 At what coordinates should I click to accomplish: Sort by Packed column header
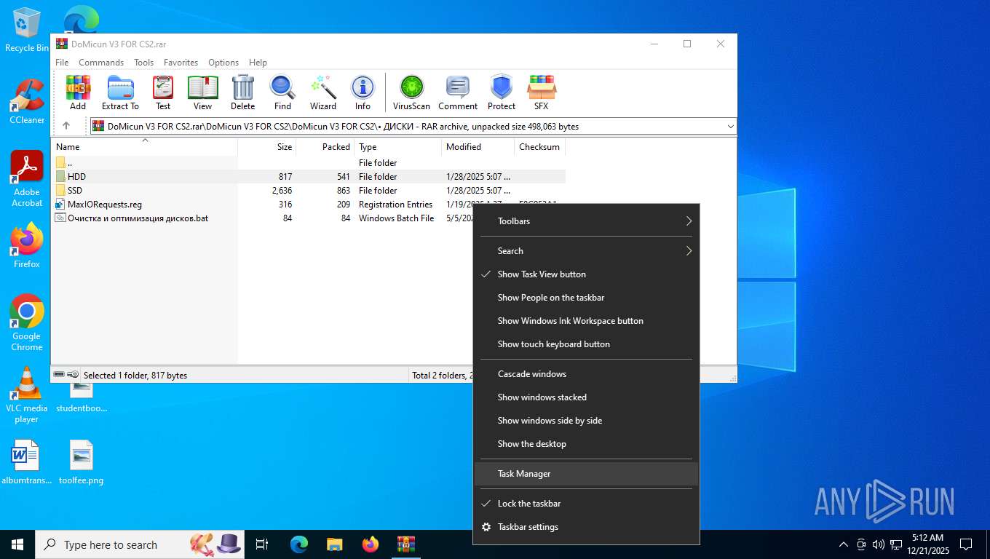pyautogui.click(x=325, y=146)
